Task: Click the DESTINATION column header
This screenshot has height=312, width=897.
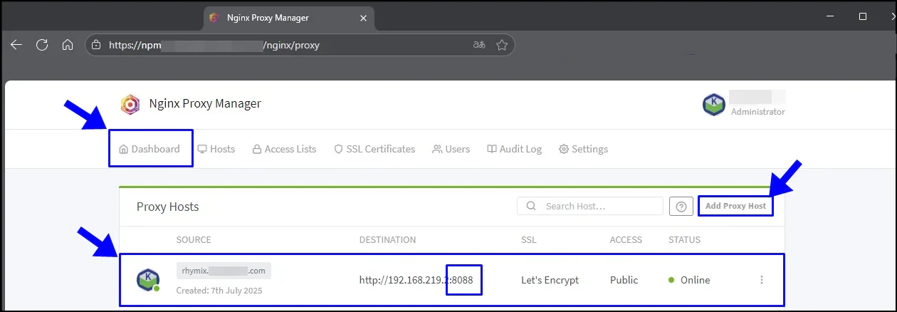Action: pos(387,240)
